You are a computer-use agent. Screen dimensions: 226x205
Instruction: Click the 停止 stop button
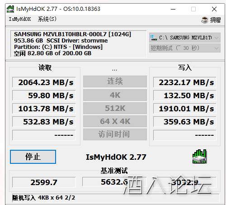pyautogui.click(x=33, y=157)
